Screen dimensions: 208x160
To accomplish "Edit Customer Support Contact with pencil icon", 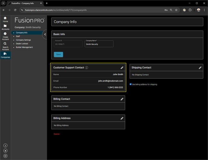I will tap(122, 68).
